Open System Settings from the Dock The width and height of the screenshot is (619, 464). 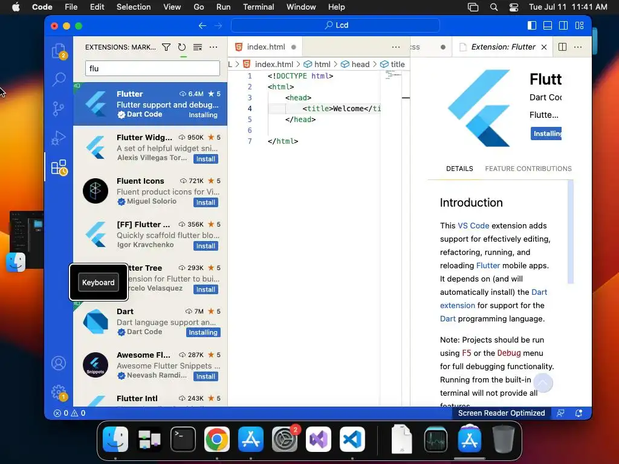point(284,439)
